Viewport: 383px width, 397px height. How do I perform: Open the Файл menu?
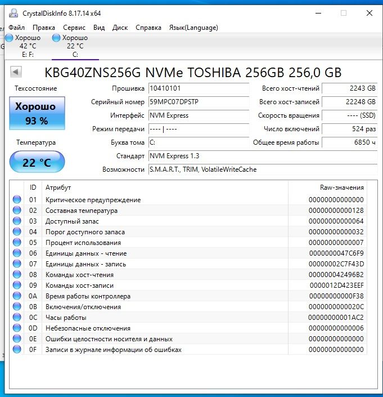pos(17,28)
